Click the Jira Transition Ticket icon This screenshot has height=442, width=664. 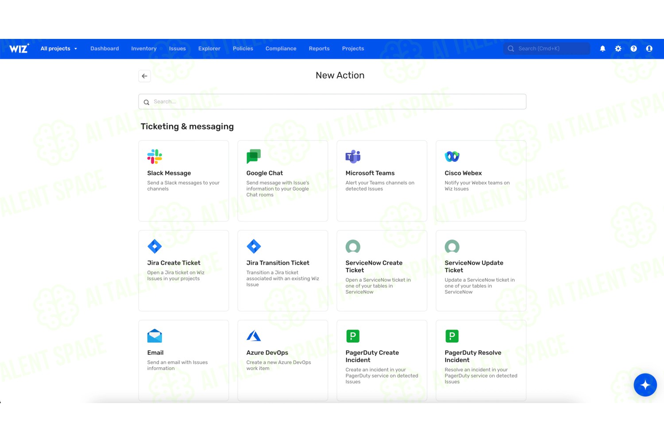click(x=254, y=246)
